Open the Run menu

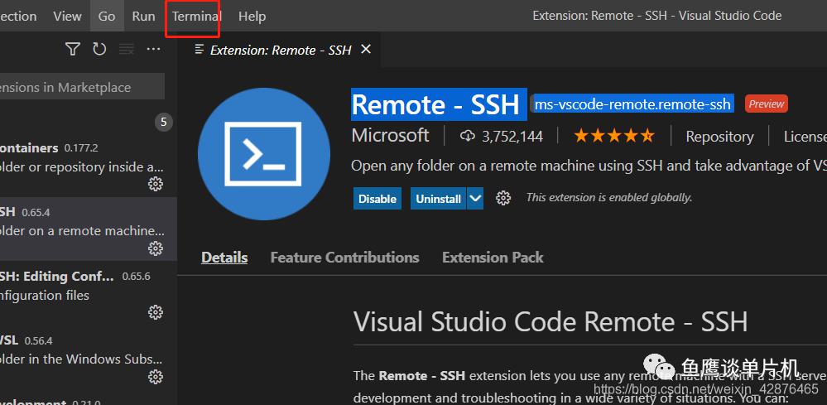click(143, 17)
